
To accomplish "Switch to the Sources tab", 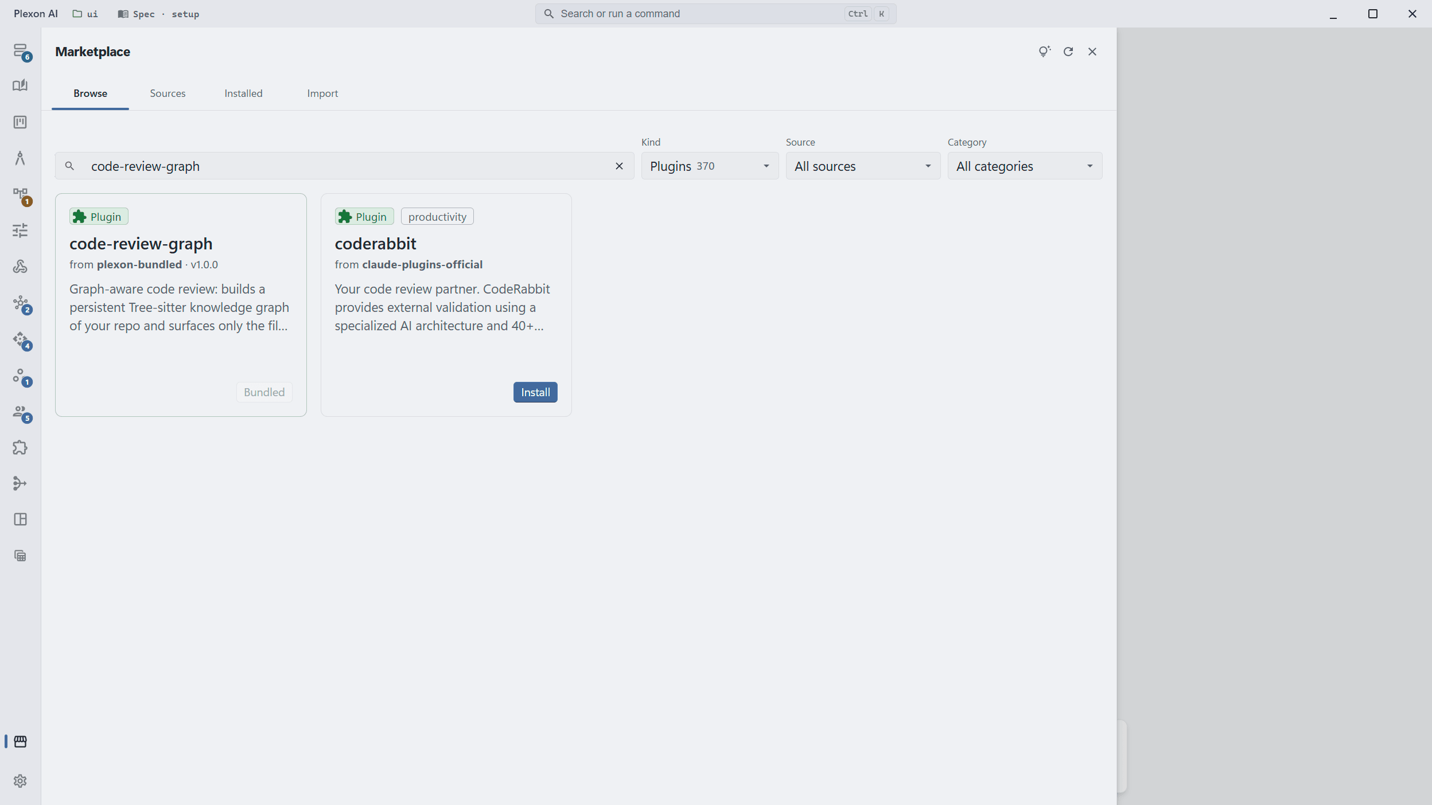I will click(x=168, y=93).
